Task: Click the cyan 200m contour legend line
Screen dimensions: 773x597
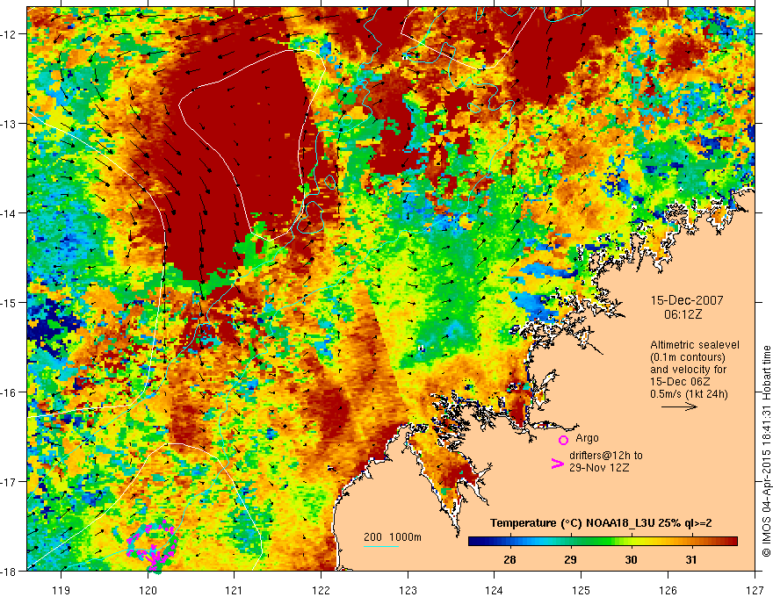Action: (x=381, y=546)
